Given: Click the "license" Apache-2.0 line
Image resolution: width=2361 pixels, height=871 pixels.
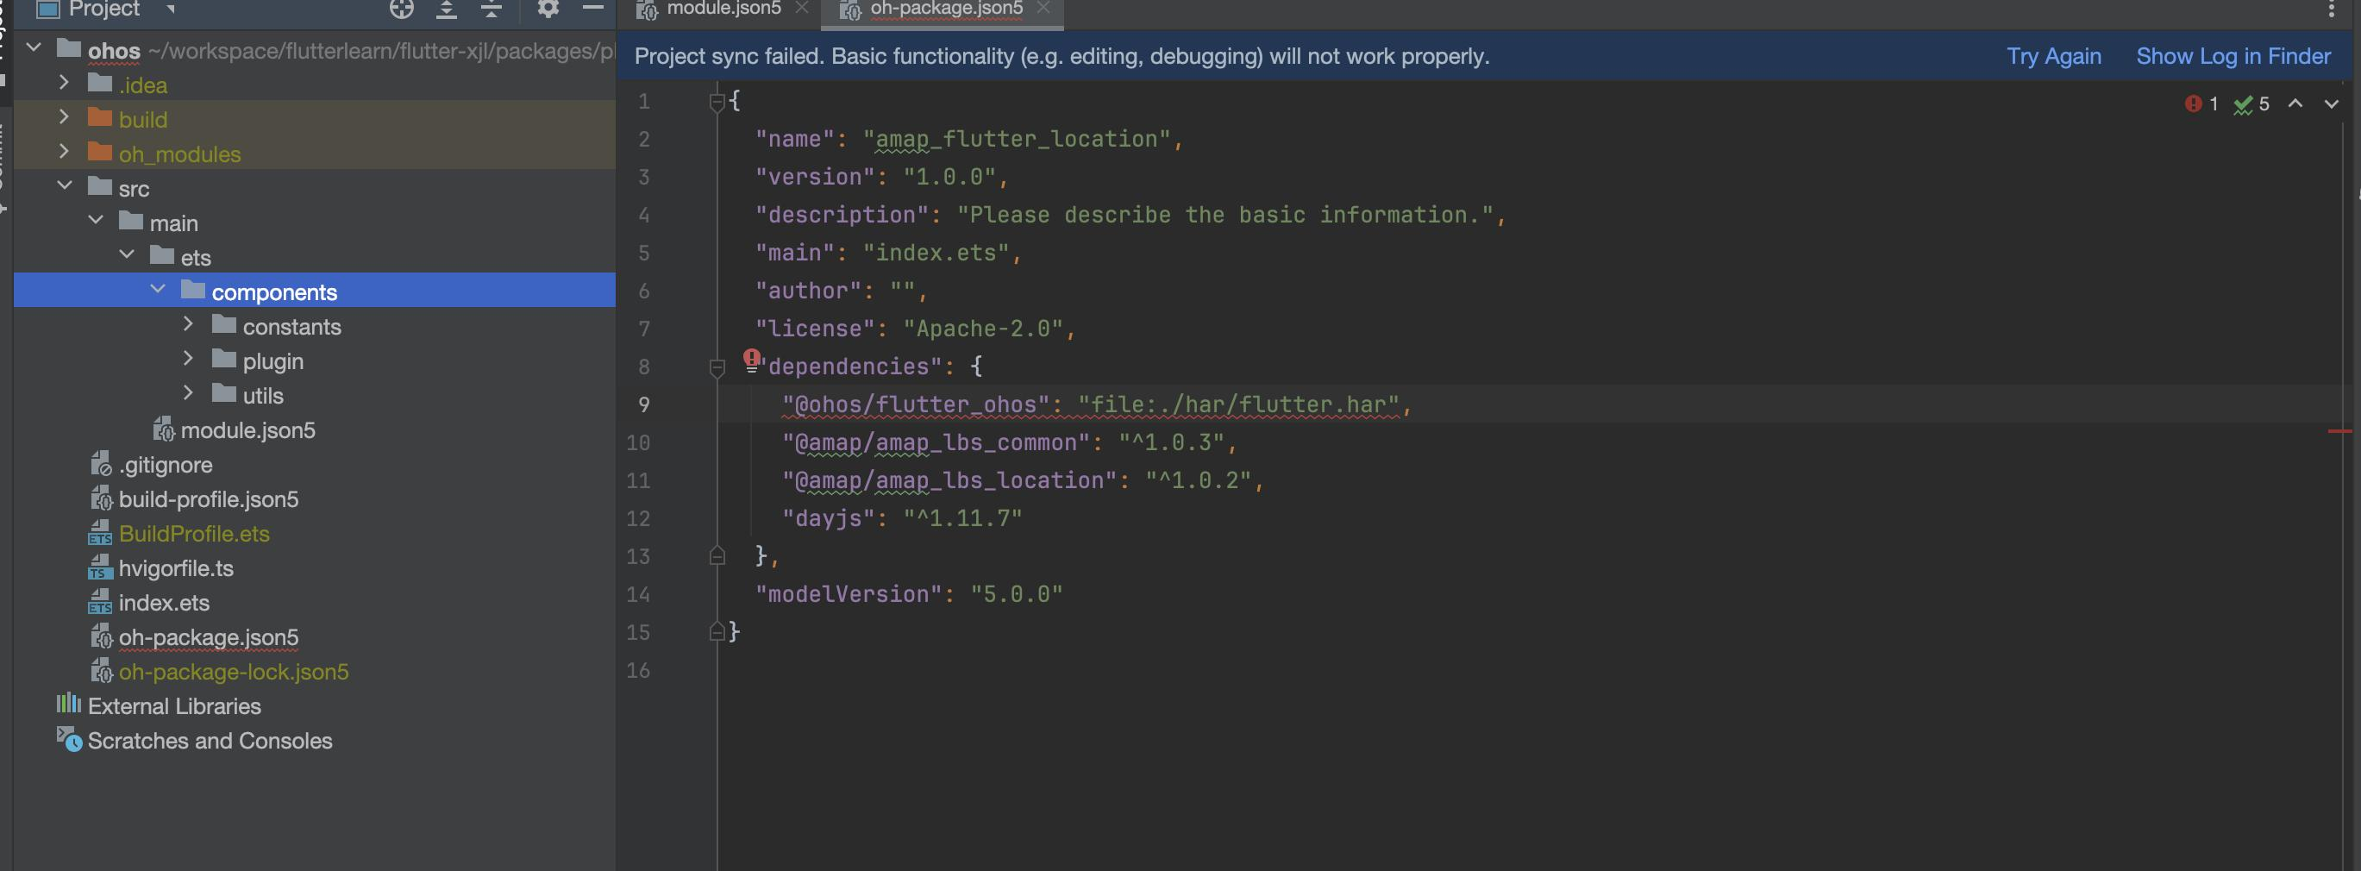Looking at the screenshot, I should point(915,329).
